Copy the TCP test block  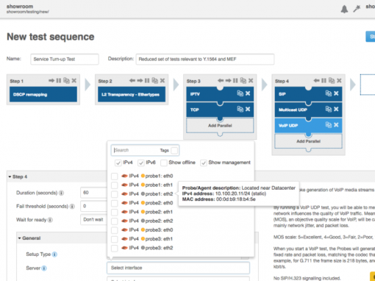pyautogui.click(x=240, y=109)
